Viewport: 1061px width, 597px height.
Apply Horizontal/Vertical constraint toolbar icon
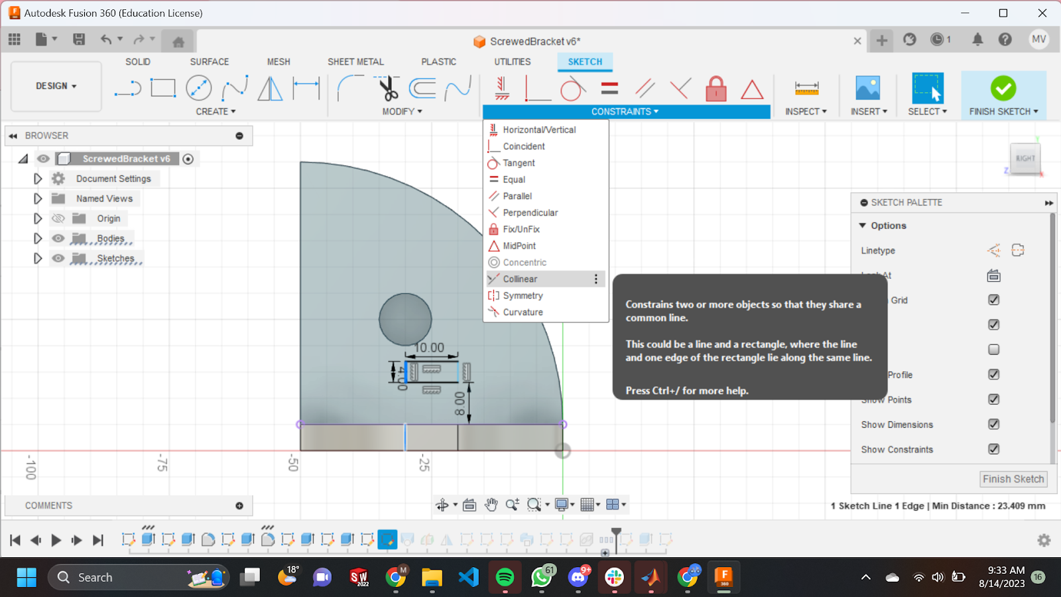[x=502, y=88]
